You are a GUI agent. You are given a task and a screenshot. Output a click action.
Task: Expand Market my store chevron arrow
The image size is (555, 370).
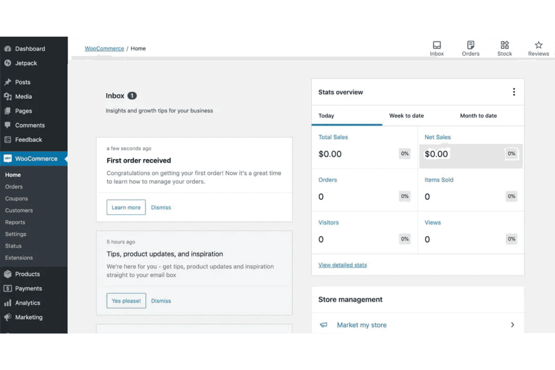tap(512, 325)
